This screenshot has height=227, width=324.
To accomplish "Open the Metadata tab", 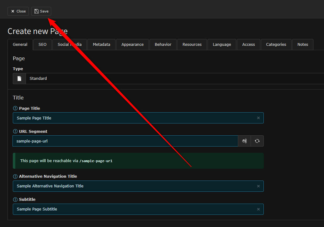I will 101,45.
